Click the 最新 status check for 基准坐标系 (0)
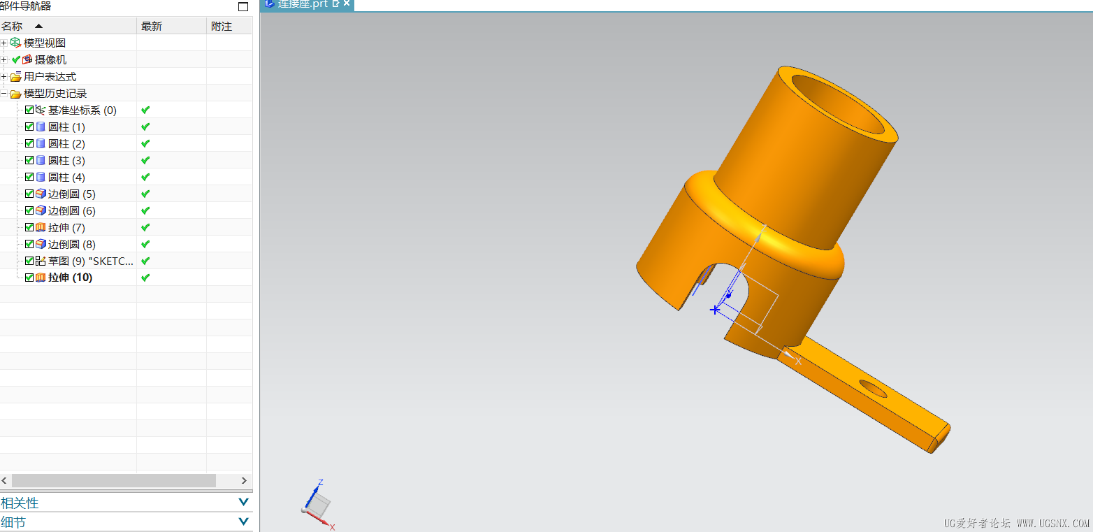 pyautogui.click(x=145, y=110)
